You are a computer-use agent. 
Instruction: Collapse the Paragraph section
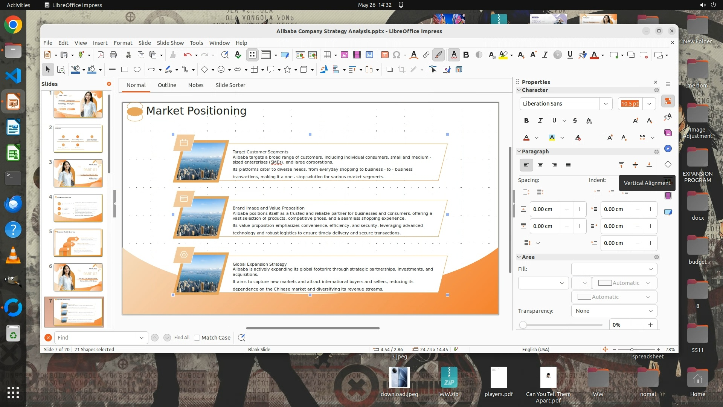[519, 151]
